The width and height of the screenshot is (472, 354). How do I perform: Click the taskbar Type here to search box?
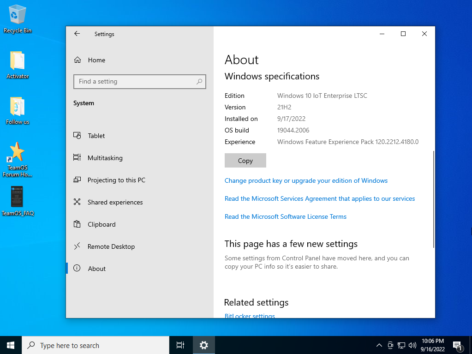(x=96, y=345)
